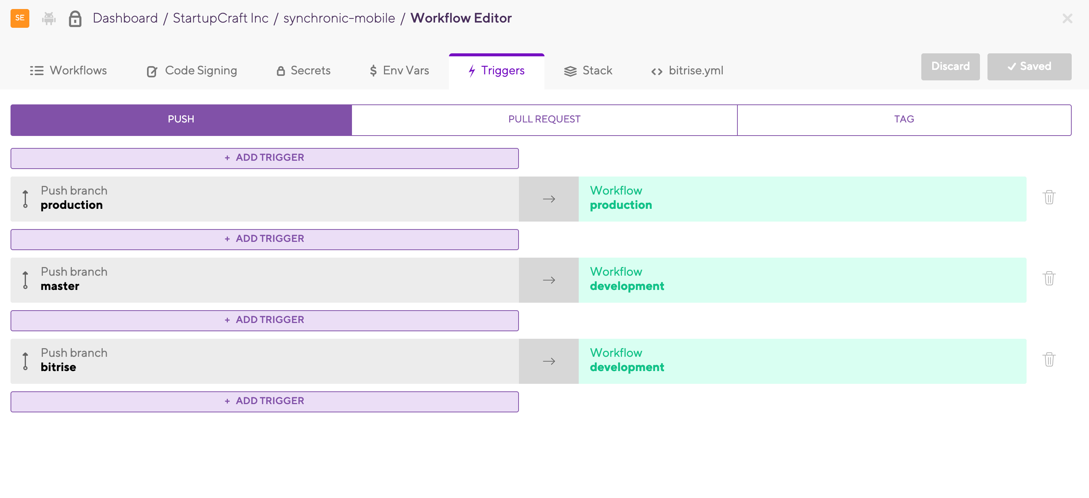This screenshot has width=1089, height=498.
Task: Switch to the PULL REQUEST tab
Action: click(x=544, y=119)
